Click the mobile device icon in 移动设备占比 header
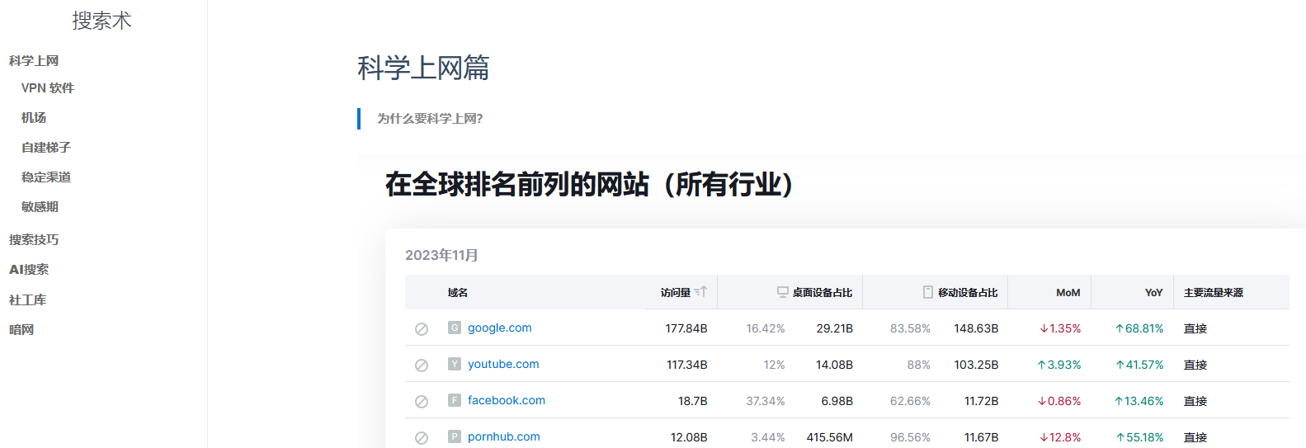Screen dimensions: 1306x448 (x=927, y=292)
